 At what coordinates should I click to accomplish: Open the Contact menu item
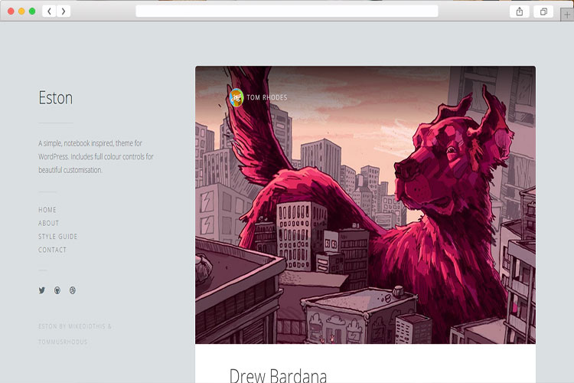click(52, 250)
